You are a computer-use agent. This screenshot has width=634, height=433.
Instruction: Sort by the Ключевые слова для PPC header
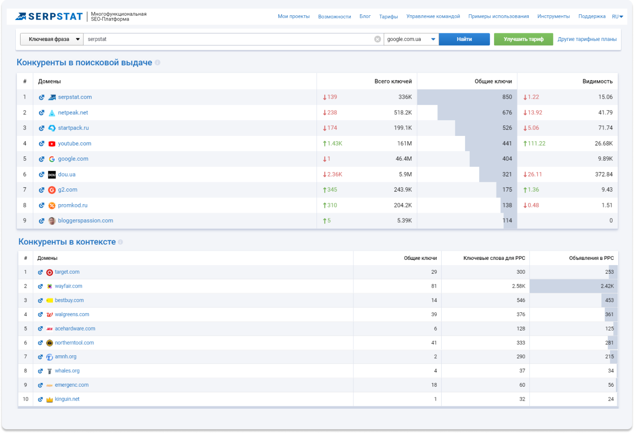pos(494,258)
